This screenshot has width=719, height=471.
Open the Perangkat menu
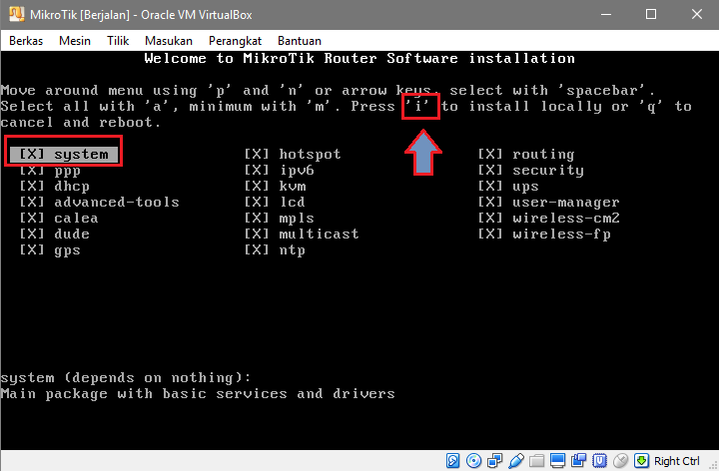(x=235, y=41)
